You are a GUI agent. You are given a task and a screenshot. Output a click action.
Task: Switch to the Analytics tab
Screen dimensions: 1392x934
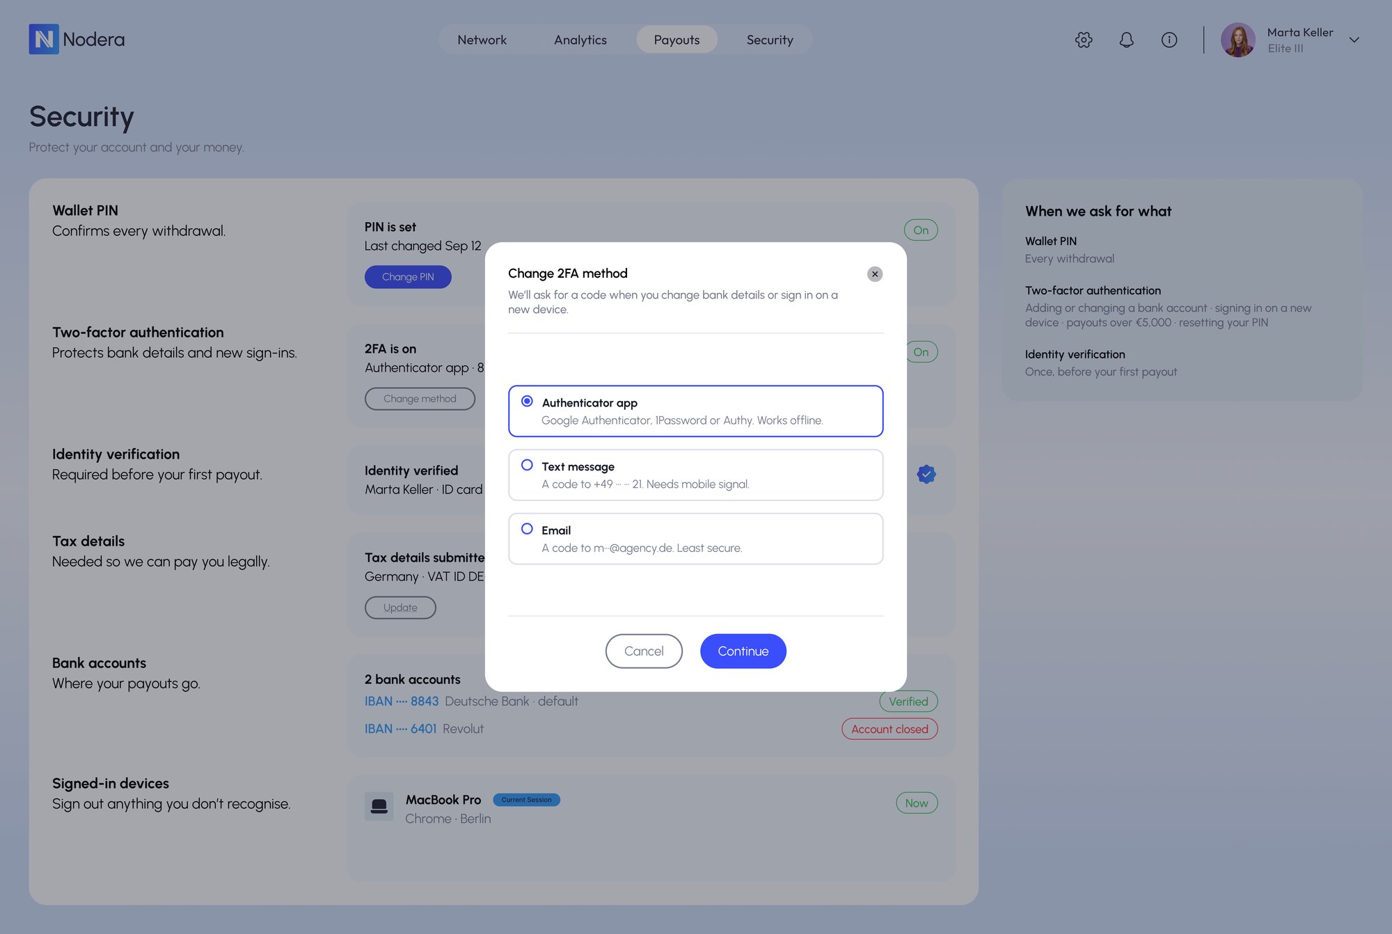(580, 40)
